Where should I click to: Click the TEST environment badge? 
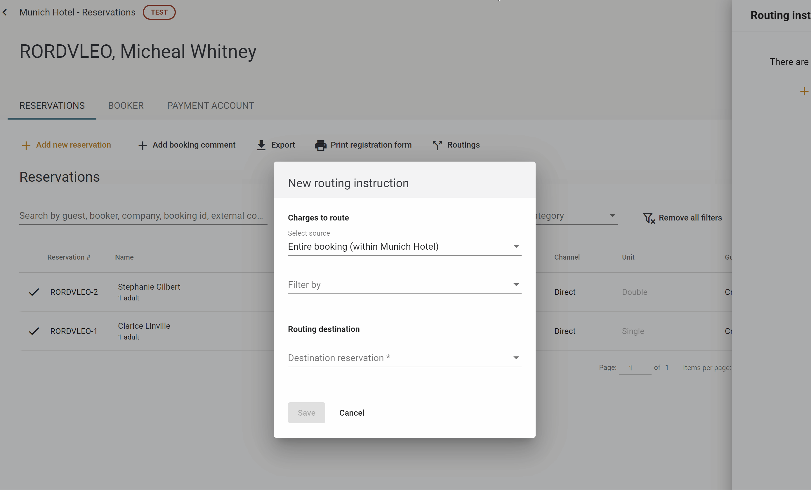pyautogui.click(x=159, y=13)
